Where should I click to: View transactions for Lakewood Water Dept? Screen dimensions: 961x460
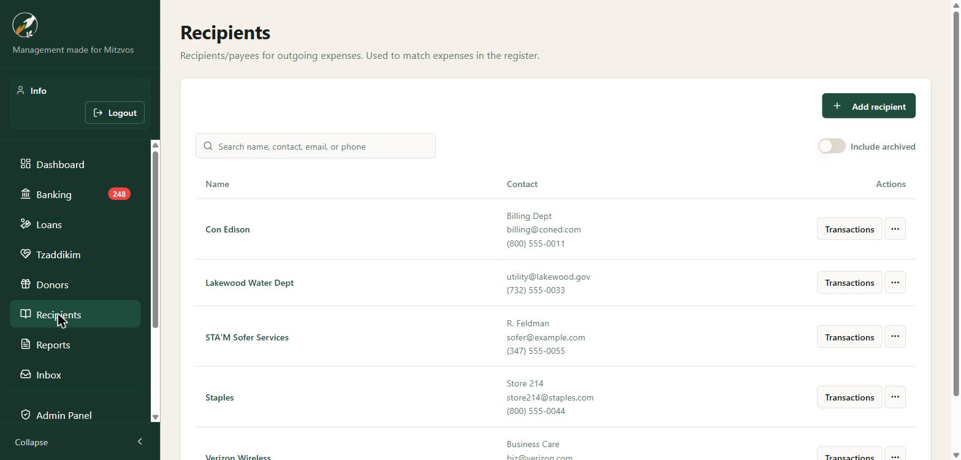(x=849, y=283)
